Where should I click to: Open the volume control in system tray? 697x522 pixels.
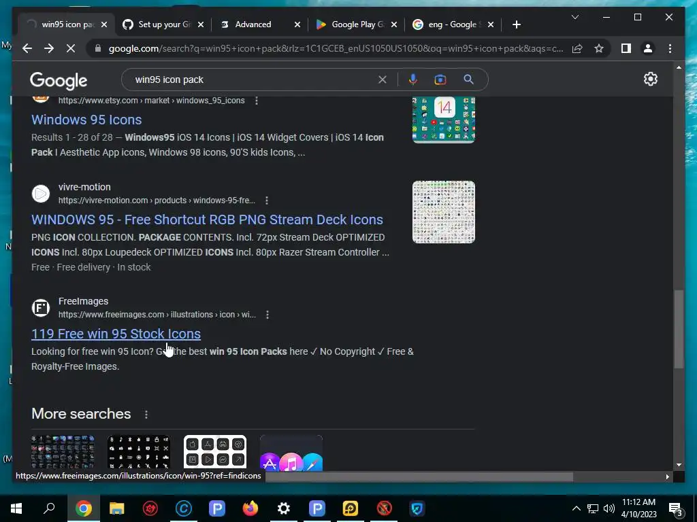click(x=609, y=508)
